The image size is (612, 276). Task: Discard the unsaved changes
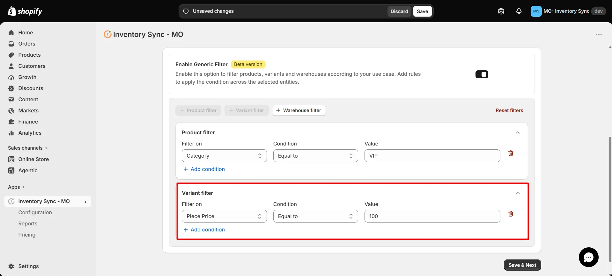[399, 11]
